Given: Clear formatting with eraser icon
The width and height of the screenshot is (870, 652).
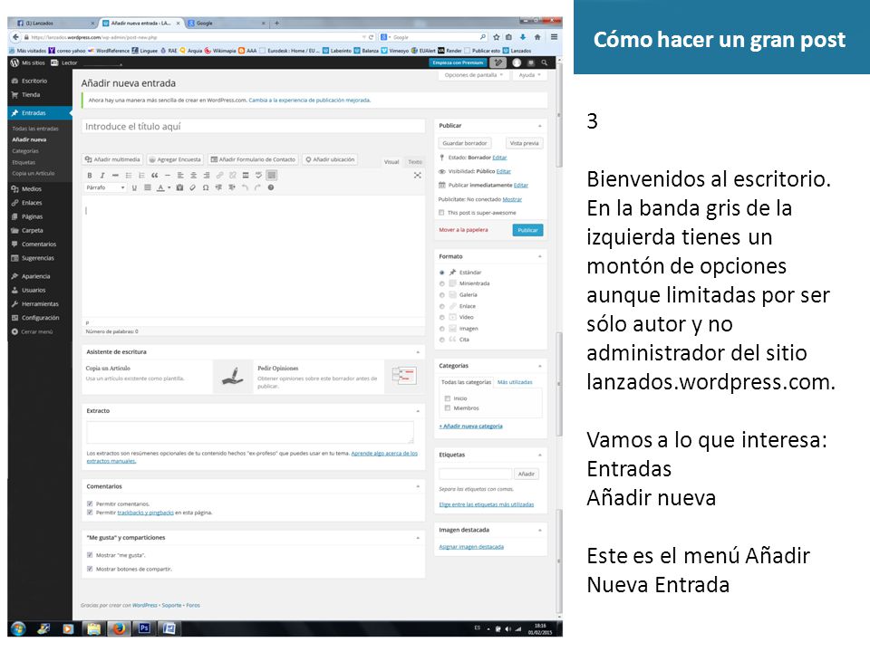Looking at the screenshot, I should point(192,188).
